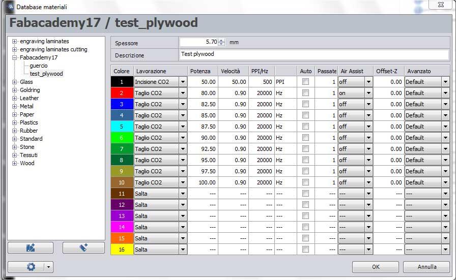The image size is (456, 280).
Task: Click OK to confirm material settings
Action: 376,267
